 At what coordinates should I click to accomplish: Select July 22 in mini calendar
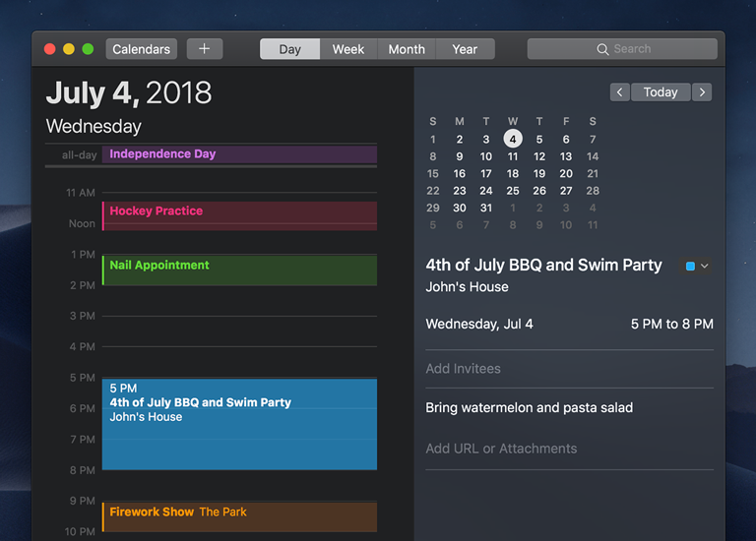[x=433, y=191]
